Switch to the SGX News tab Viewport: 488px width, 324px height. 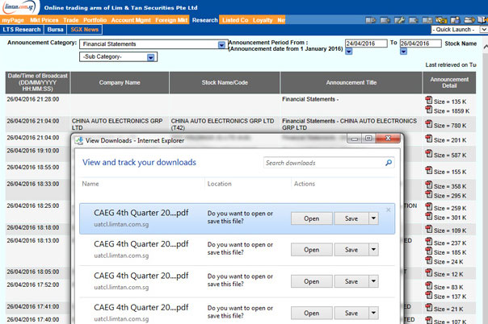(84, 30)
